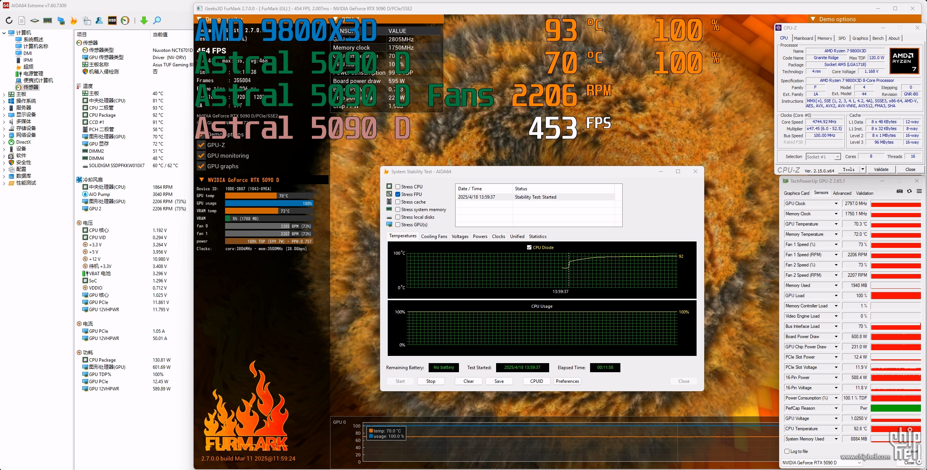Click the GPU-Z refresh arrows icon
927x470 pixels.
[x=909, y=191]
